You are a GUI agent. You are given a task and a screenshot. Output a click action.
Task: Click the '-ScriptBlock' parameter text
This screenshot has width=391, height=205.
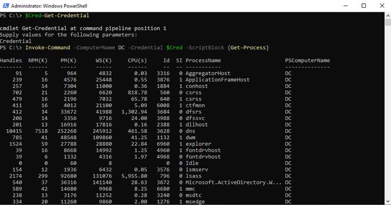(205, 47)
